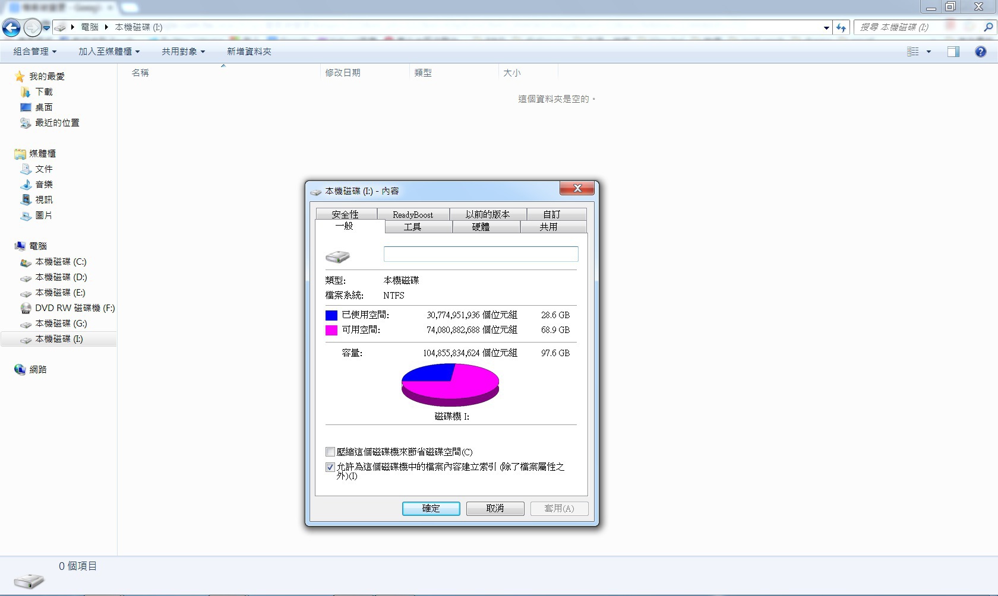The image size is (998, 596).
Task: Click the drive label text field
Action: click(x=481, y=254)
